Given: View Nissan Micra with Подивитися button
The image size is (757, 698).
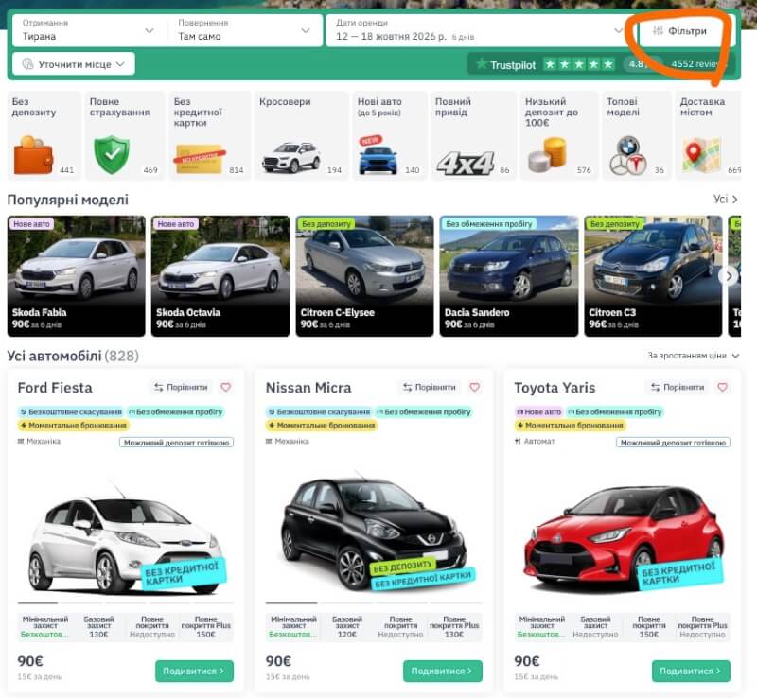Looking at the screenshot, I should click(443, 671).
